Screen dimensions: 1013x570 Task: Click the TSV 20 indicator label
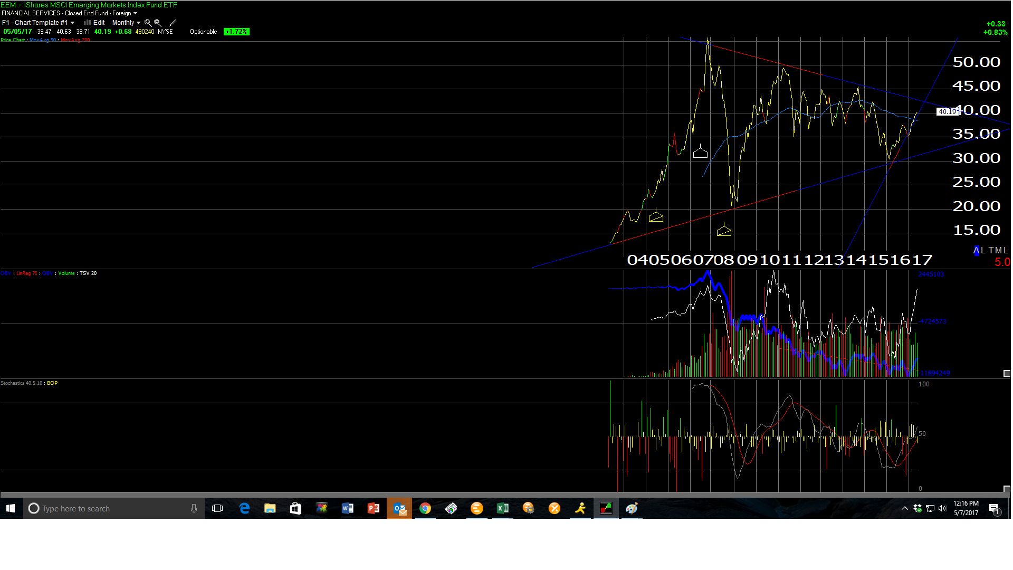88,273
